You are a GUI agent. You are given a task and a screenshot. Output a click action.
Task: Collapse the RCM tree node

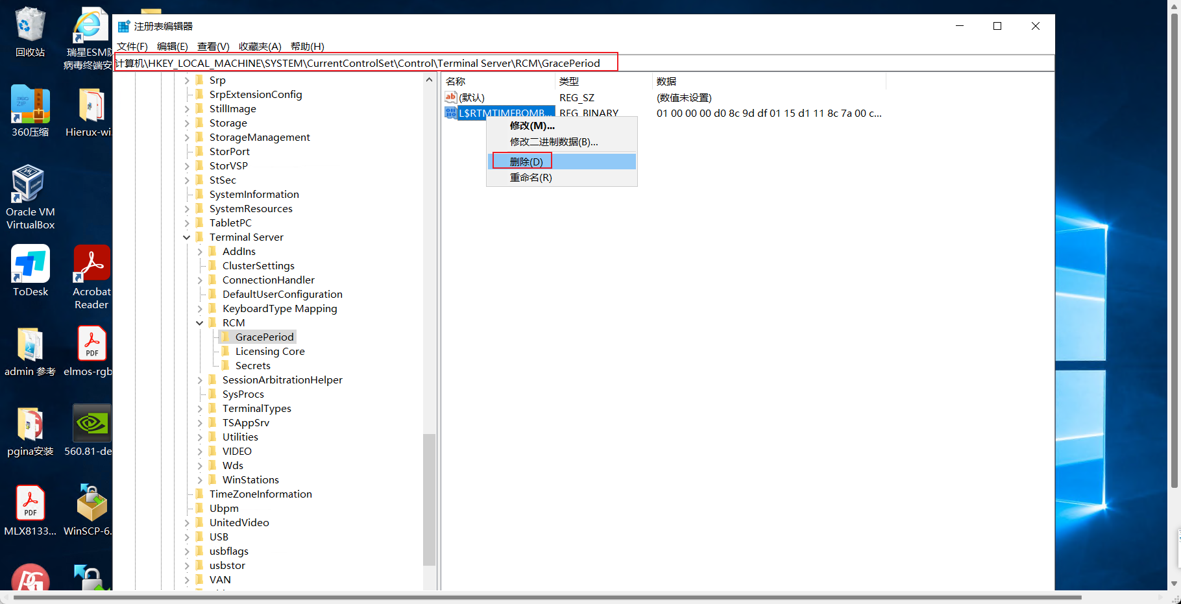pos(200,322)
